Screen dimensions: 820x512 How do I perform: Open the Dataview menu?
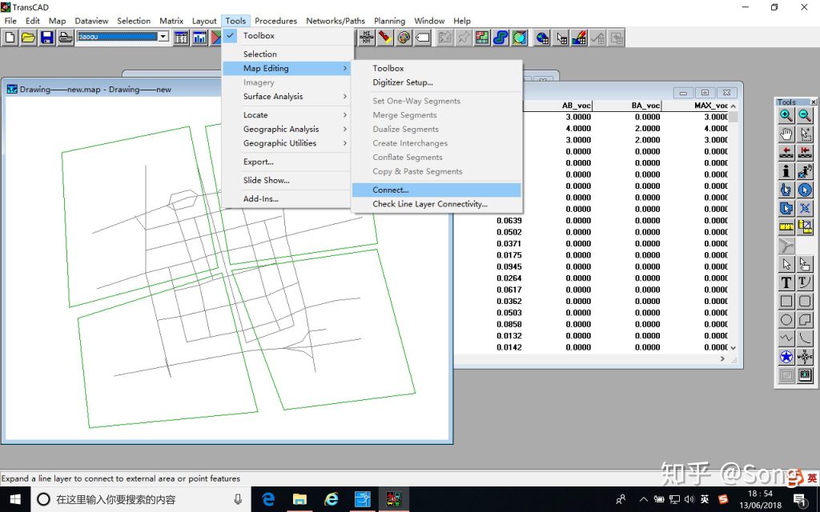coord(91,21)
